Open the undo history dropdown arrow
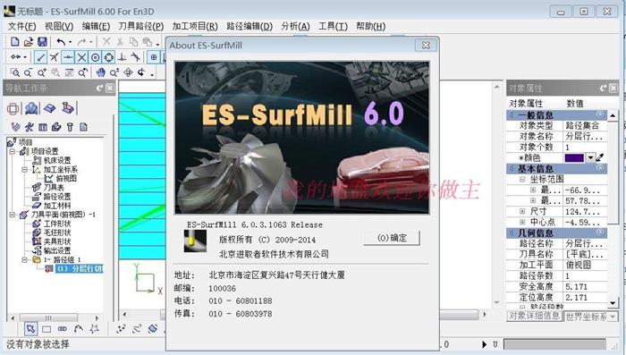 tap(71, 42)
